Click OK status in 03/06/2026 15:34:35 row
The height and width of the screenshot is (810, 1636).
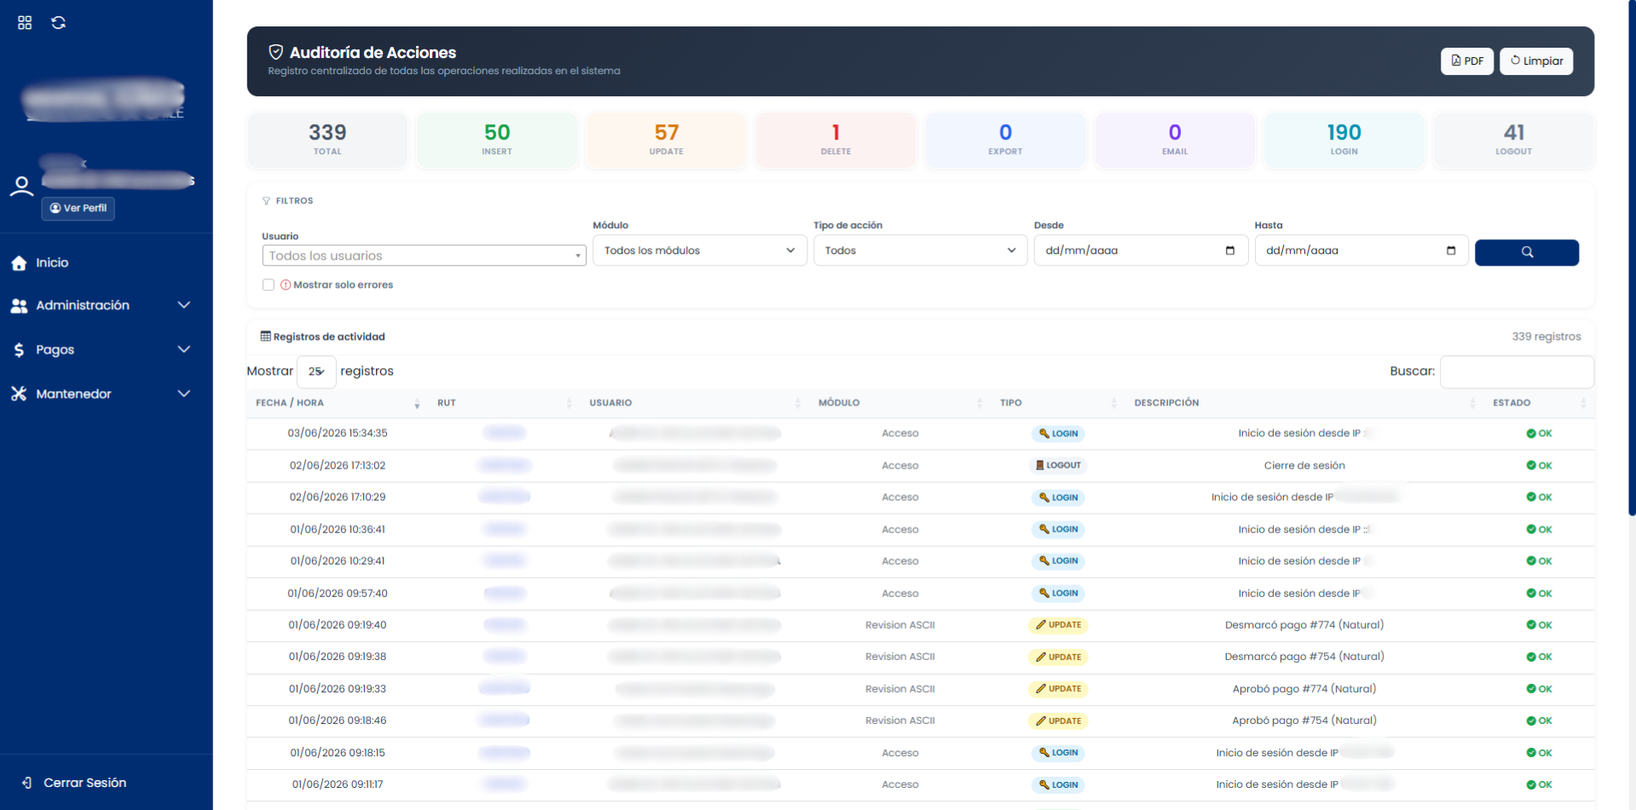1539,434
